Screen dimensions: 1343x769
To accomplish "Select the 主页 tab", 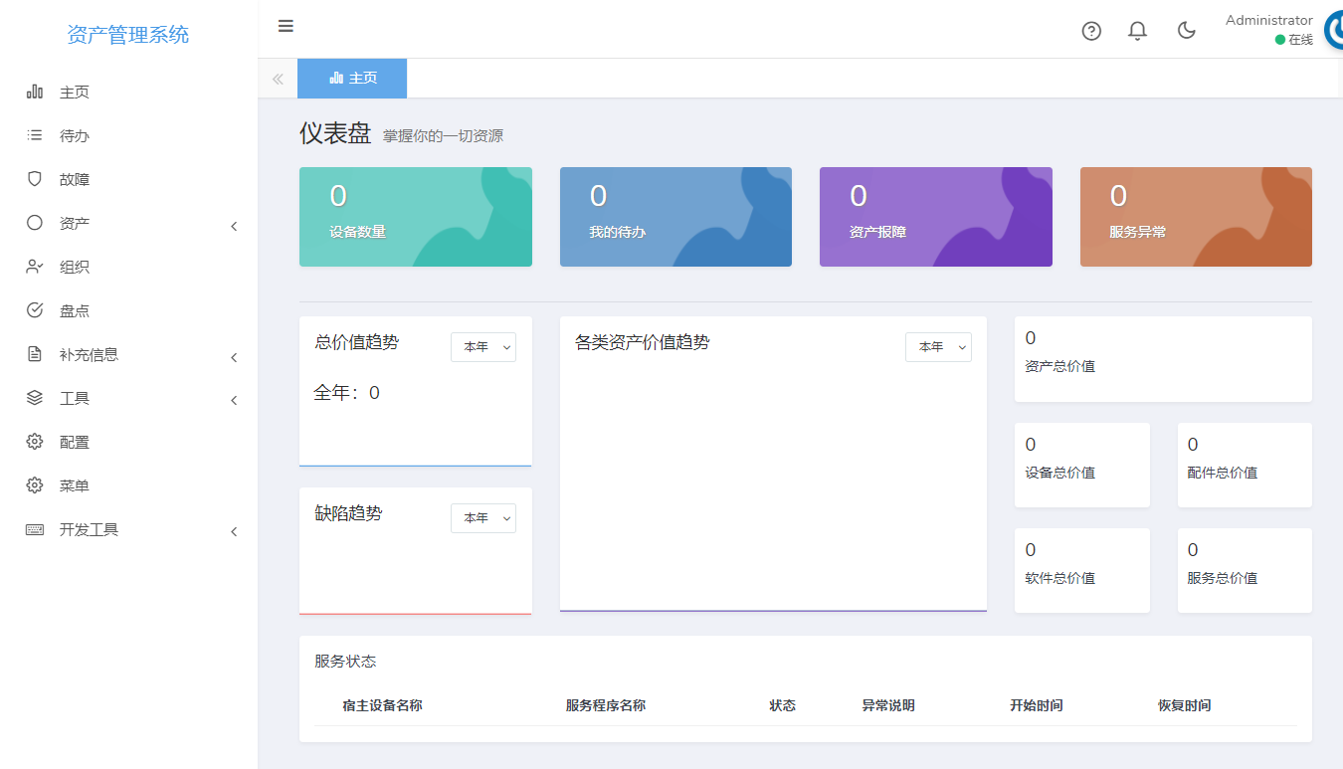I will (352, 78).
